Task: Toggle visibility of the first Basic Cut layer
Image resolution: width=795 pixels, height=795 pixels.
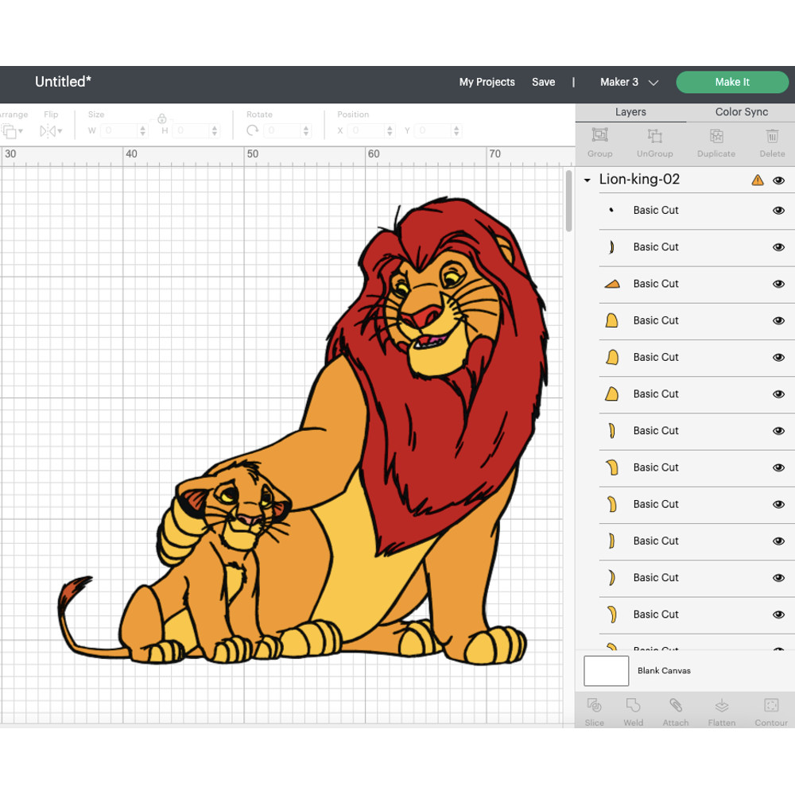Action: coord(779,210)
